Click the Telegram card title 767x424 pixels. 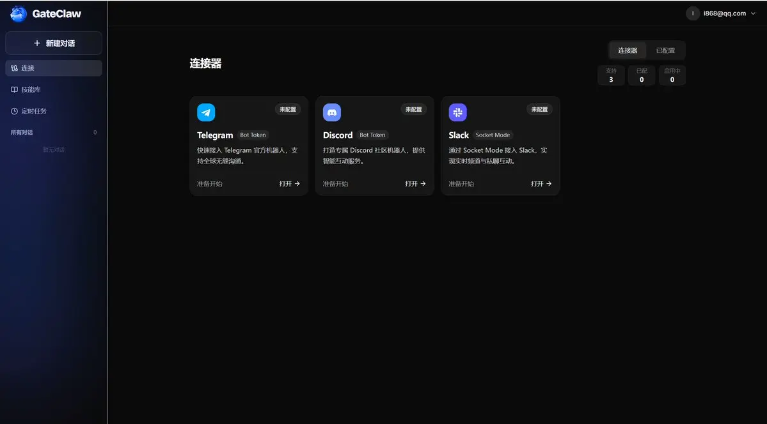tap(215, 135)
